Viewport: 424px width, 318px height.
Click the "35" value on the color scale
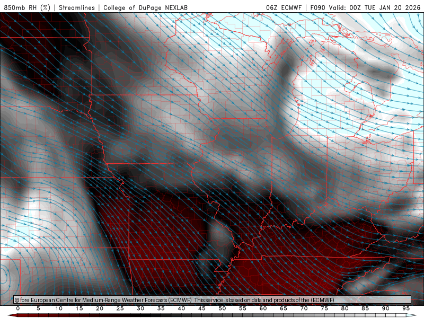pos(161,308)
